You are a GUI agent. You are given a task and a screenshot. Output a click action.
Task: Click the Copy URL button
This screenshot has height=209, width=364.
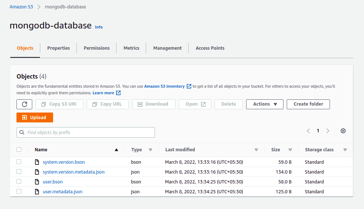pyautogui.click(x=108, y=104)
